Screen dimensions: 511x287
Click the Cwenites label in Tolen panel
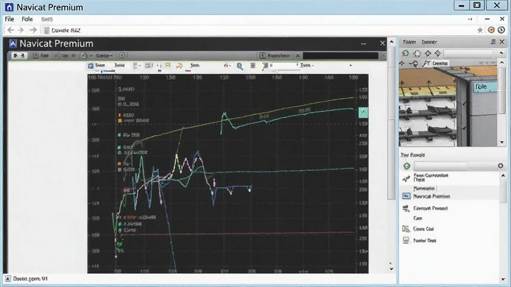(x=440, y=63)
